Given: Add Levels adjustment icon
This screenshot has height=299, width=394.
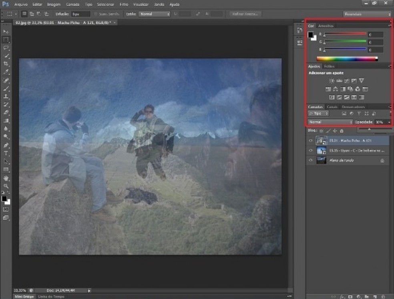Looking at the screenshot, I should 339,81.
